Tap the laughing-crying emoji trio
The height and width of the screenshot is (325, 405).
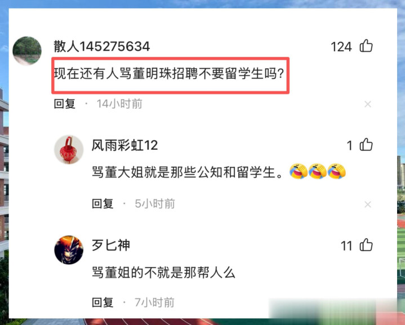pyautogui.click(x=318, y=171)
